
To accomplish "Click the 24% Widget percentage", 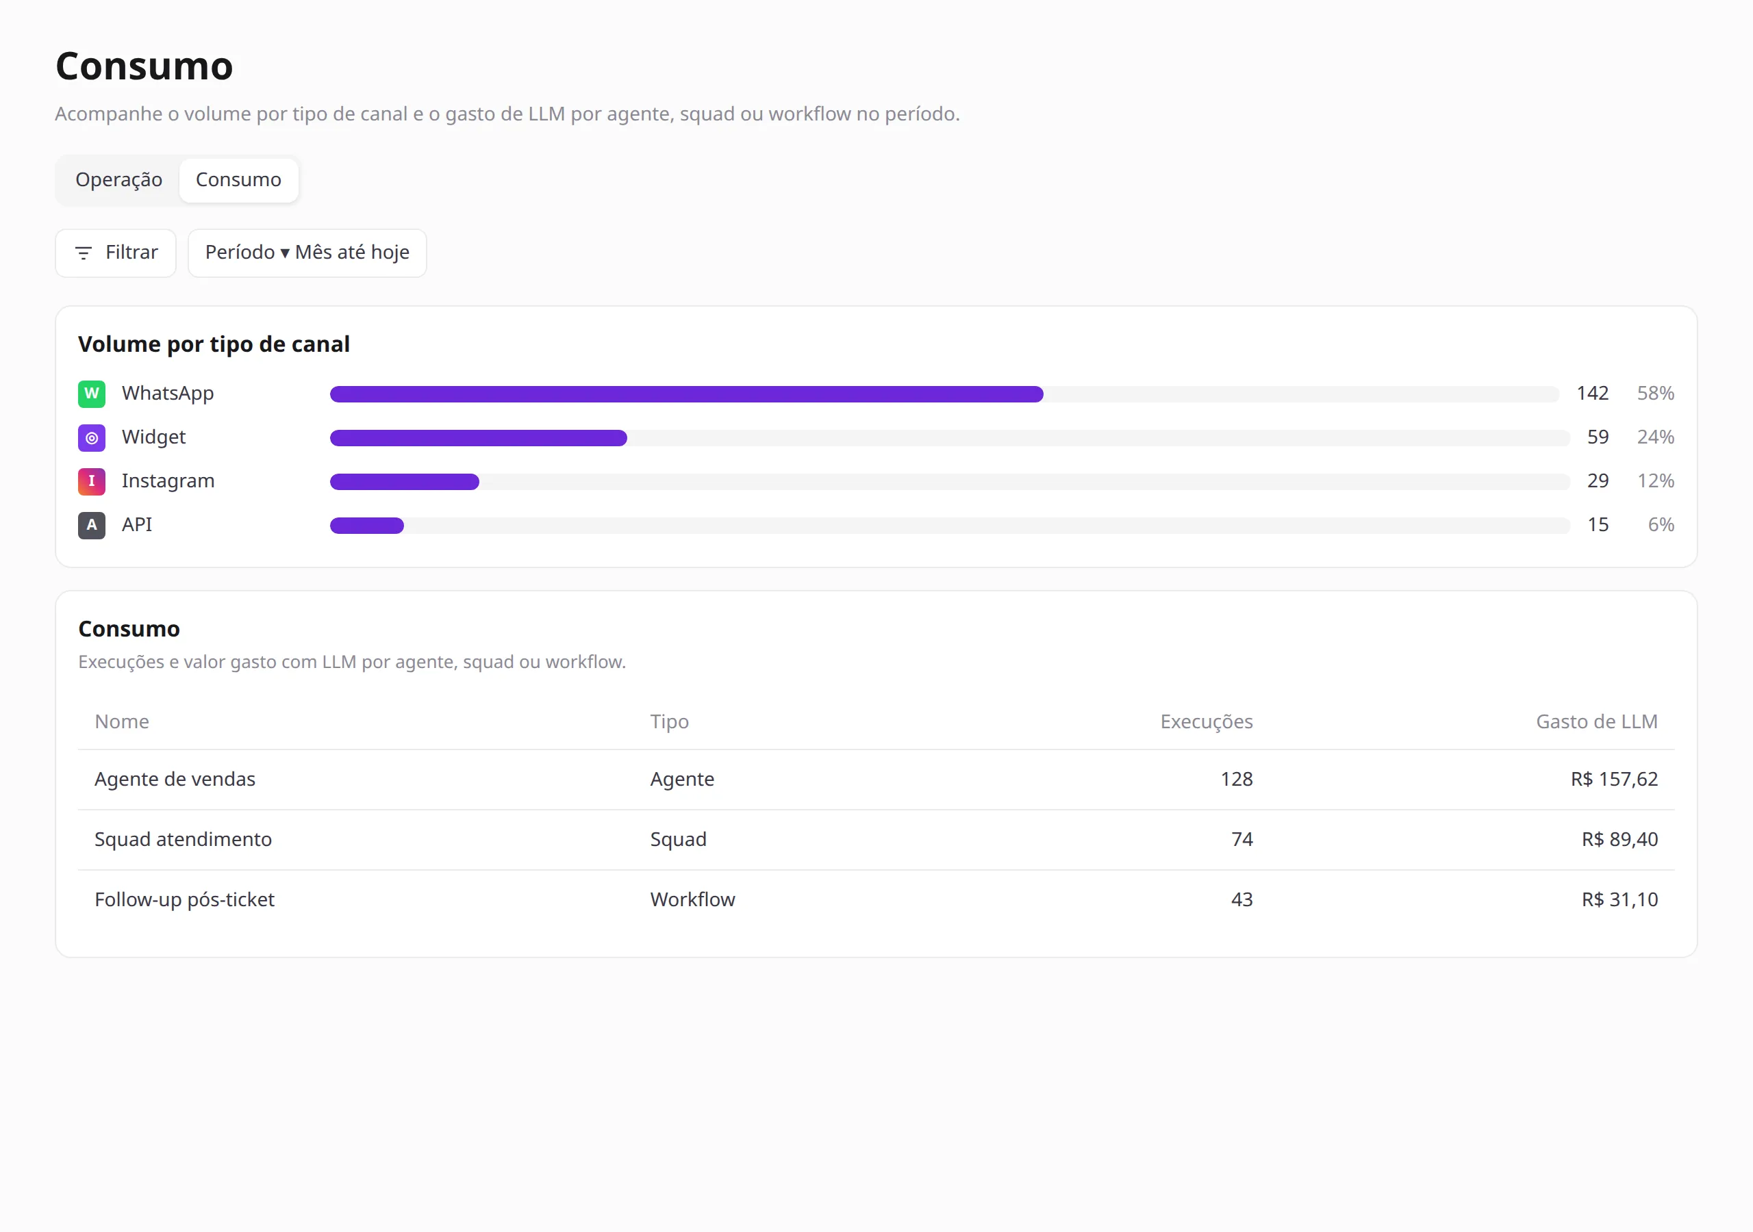I will click(1655, 437).
